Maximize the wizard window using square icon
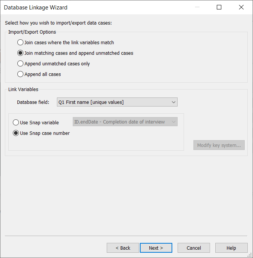 (x=219, y=7)
